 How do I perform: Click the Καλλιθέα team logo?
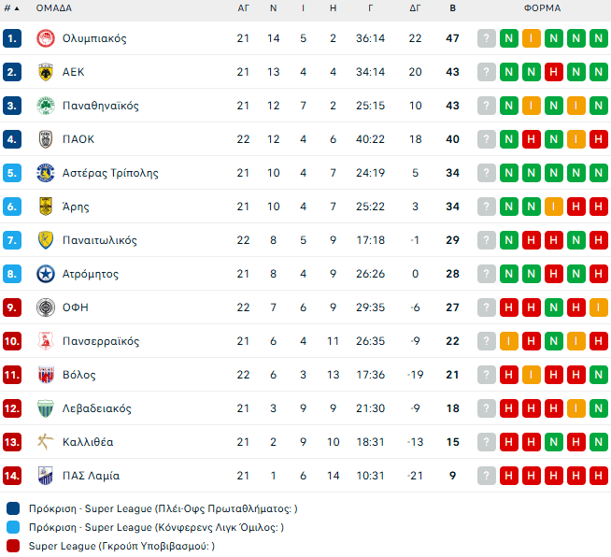45,442
